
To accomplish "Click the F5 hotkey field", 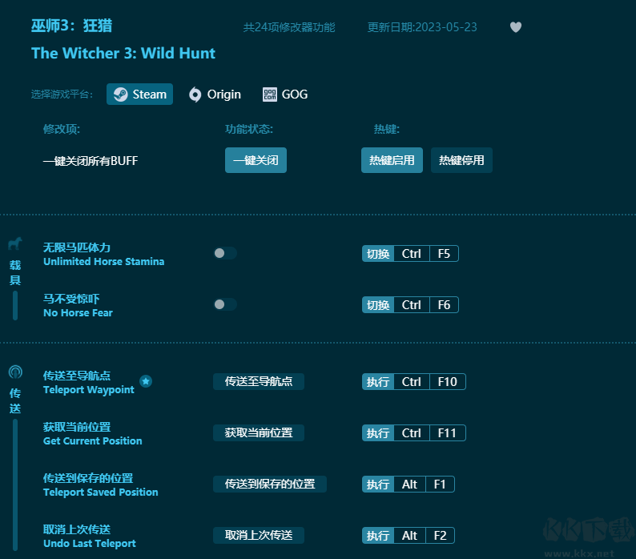I will (x=444, y=254).
